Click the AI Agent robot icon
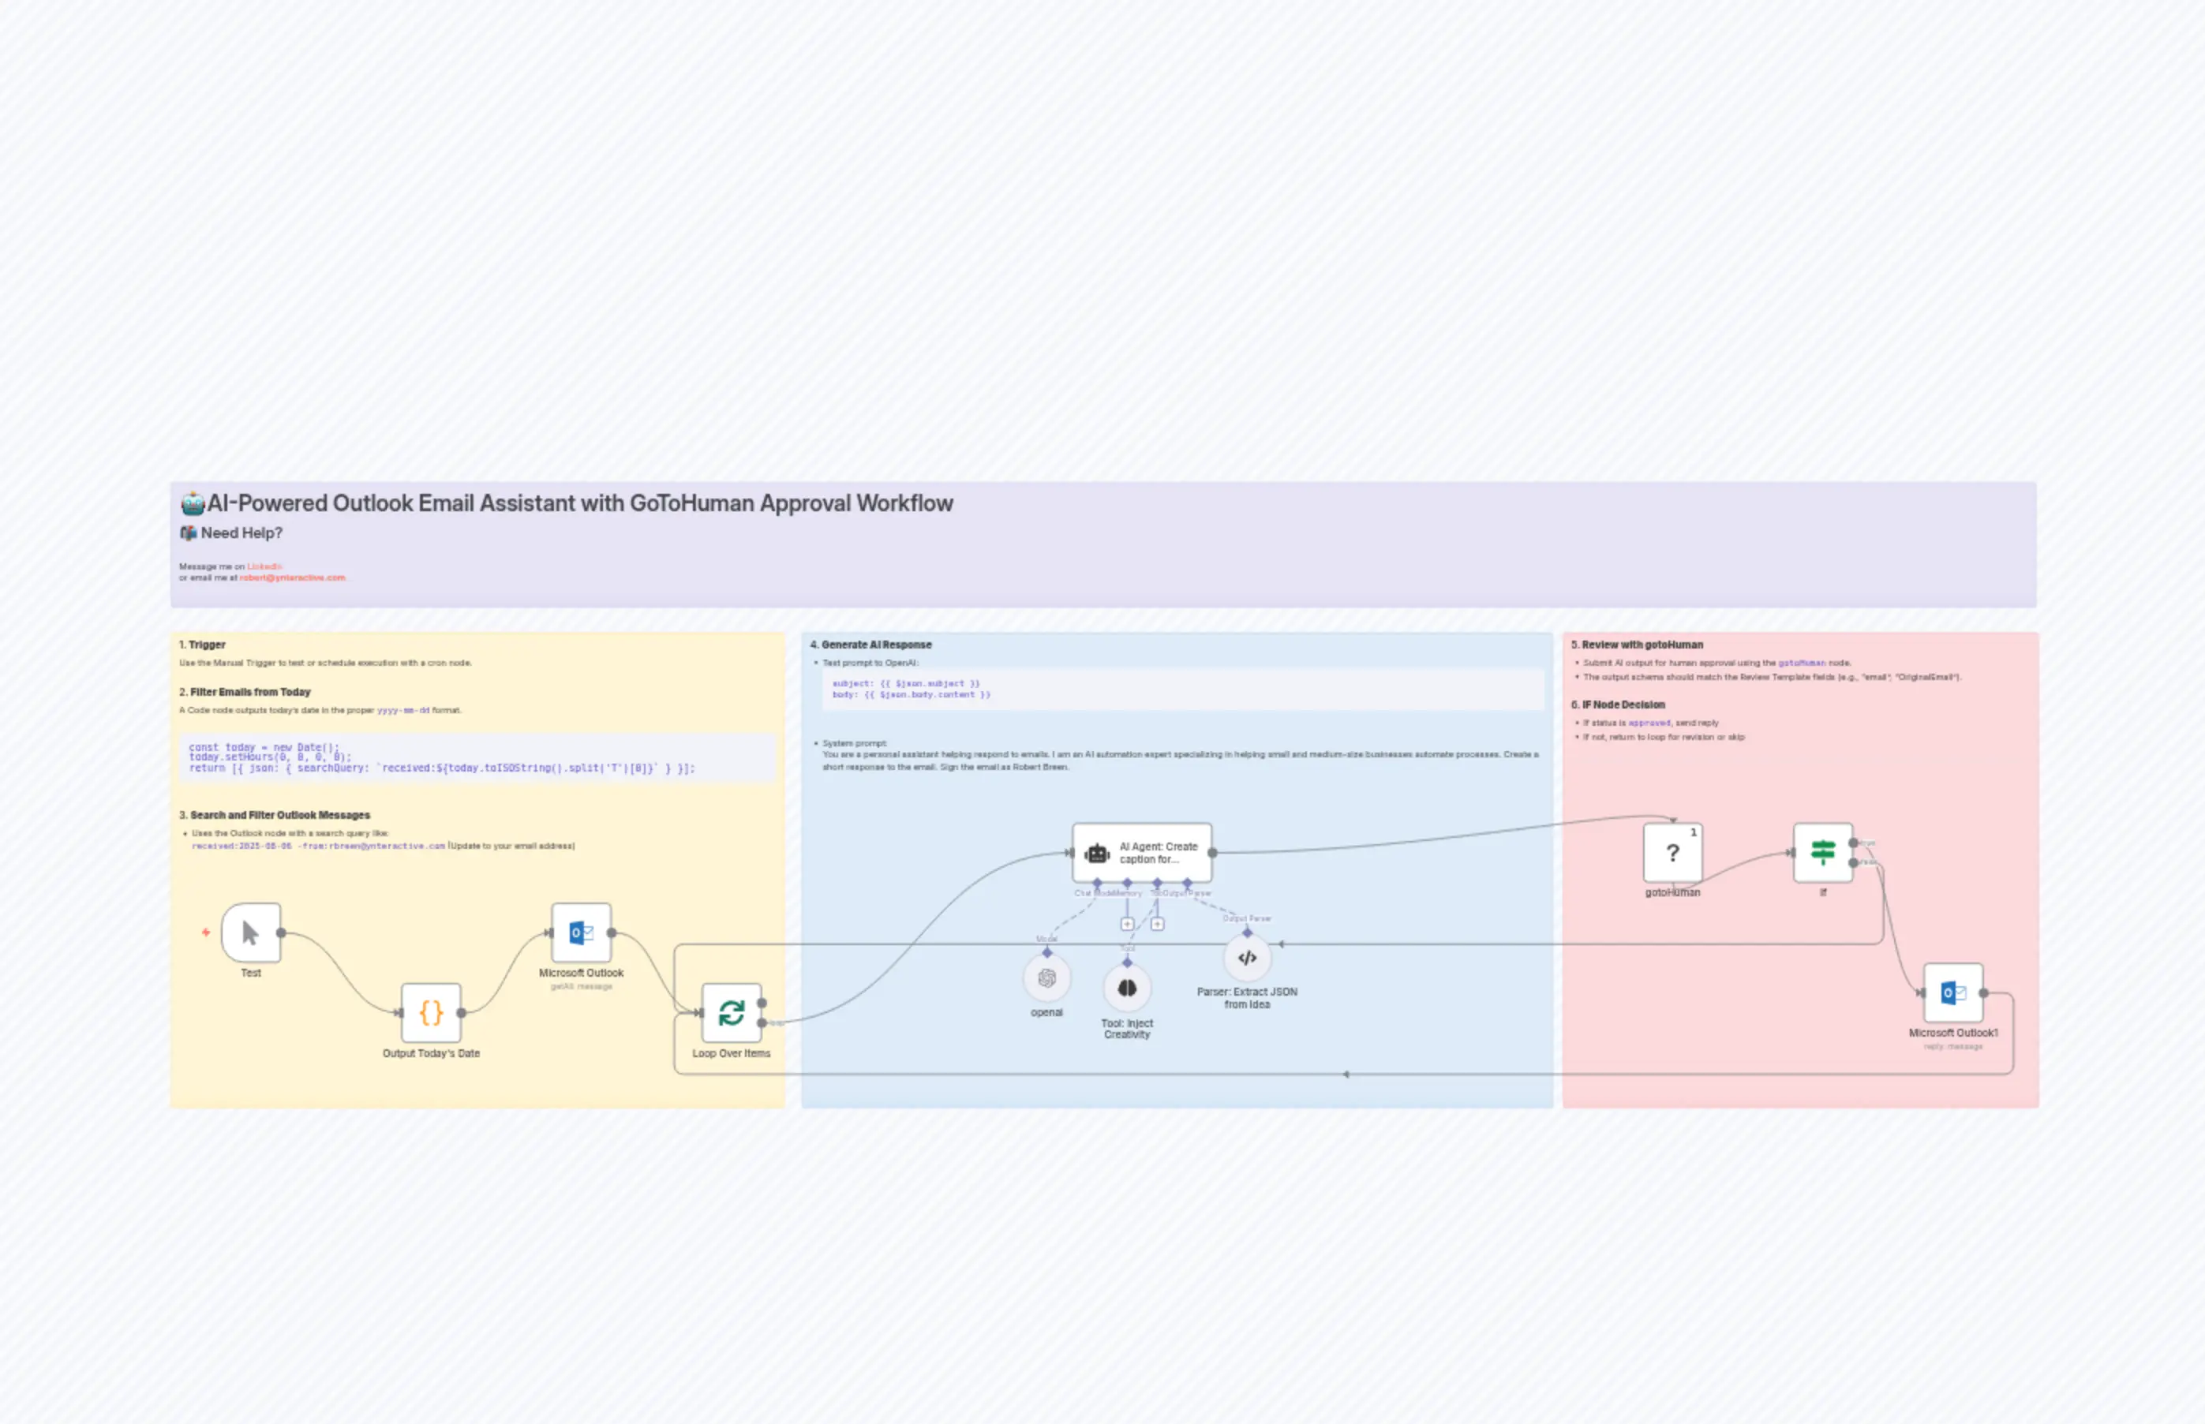The height and width of the screenshot is (1424, 2205). pyautogui.click(x=1098, y=854)
